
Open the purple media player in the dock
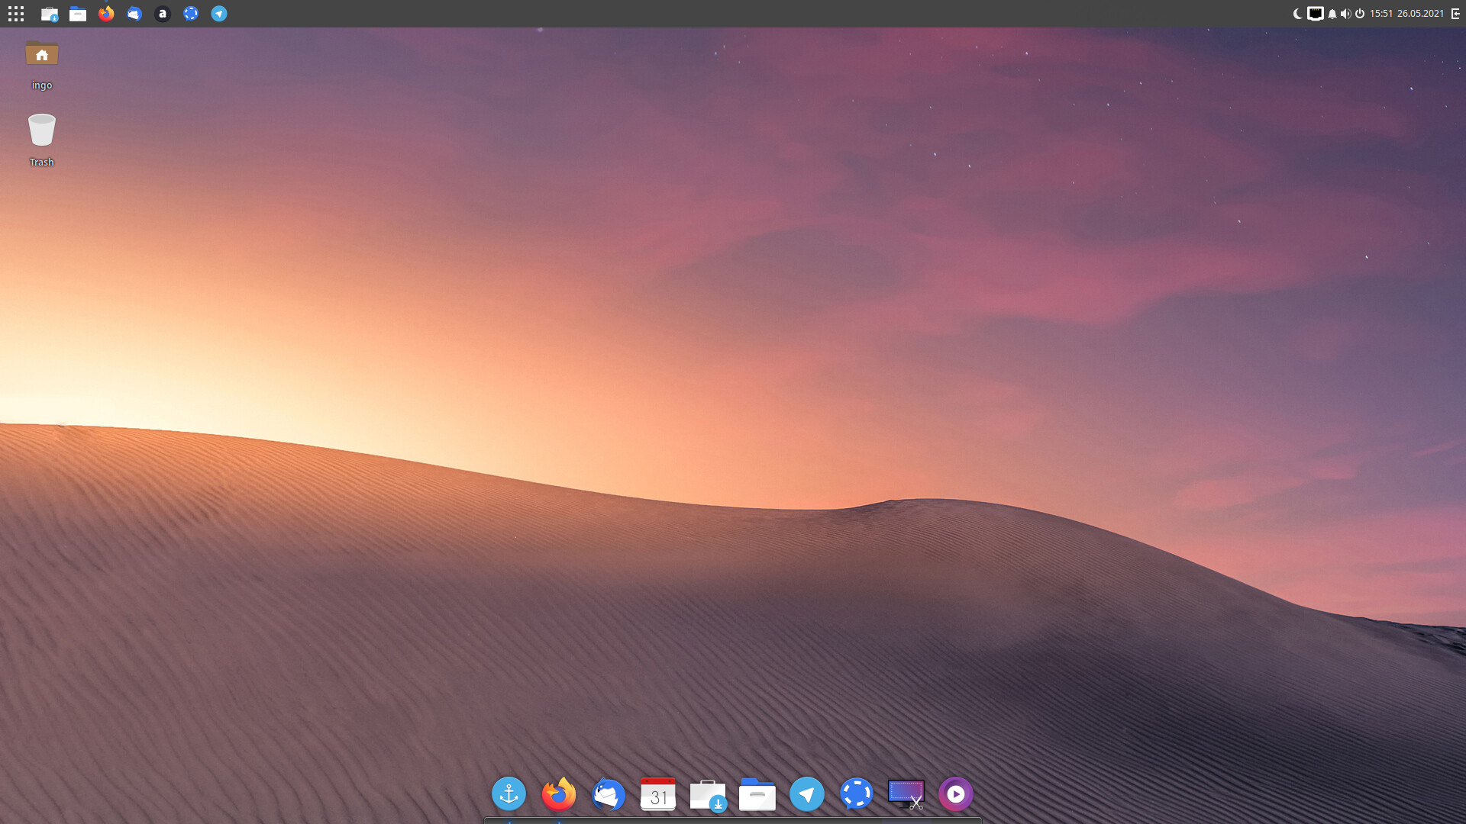coord(956,794)
